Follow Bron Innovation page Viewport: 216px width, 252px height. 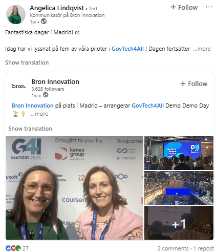coord(194,84)
